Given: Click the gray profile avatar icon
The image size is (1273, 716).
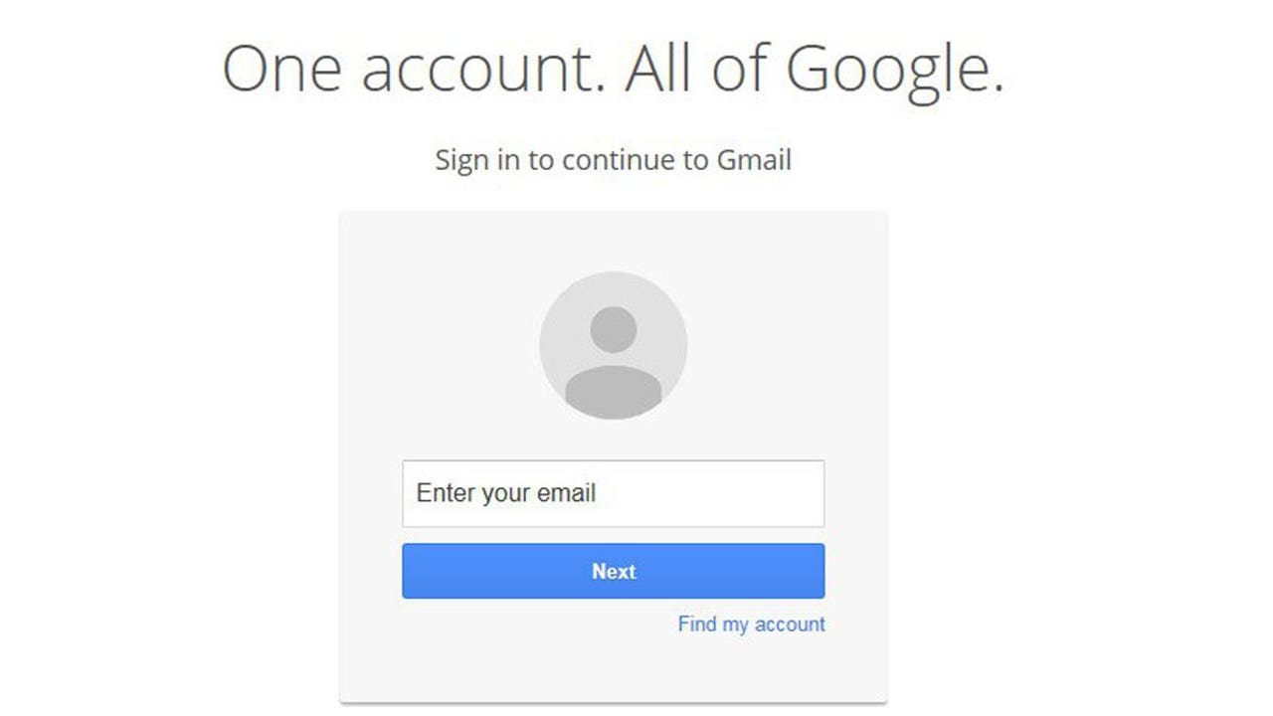Looking at the screenshot, I should coord(613,345).
